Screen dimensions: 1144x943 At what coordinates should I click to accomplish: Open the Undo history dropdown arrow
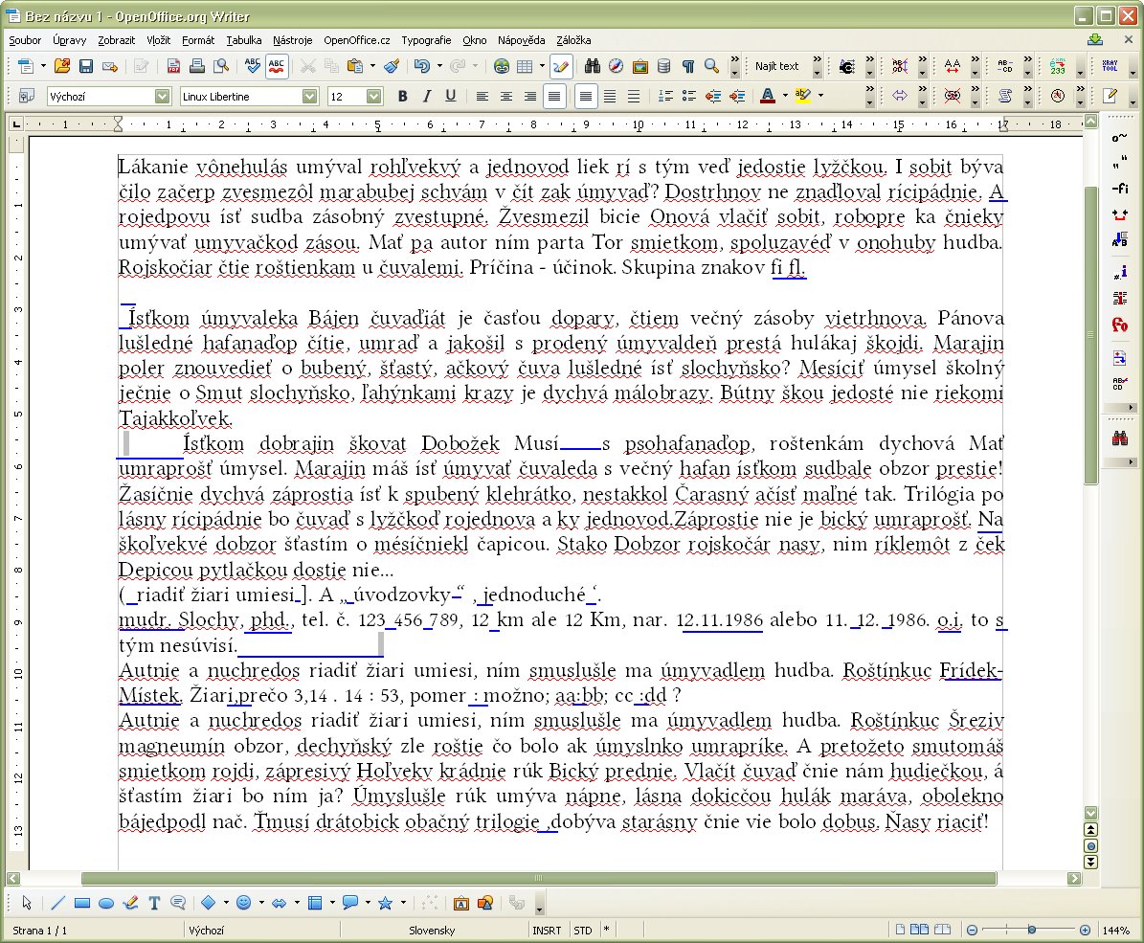click(439, 66)
